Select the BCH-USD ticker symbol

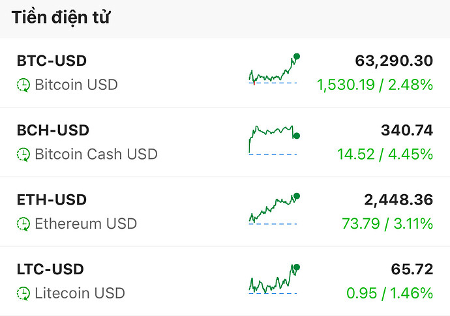coord(52,130)
